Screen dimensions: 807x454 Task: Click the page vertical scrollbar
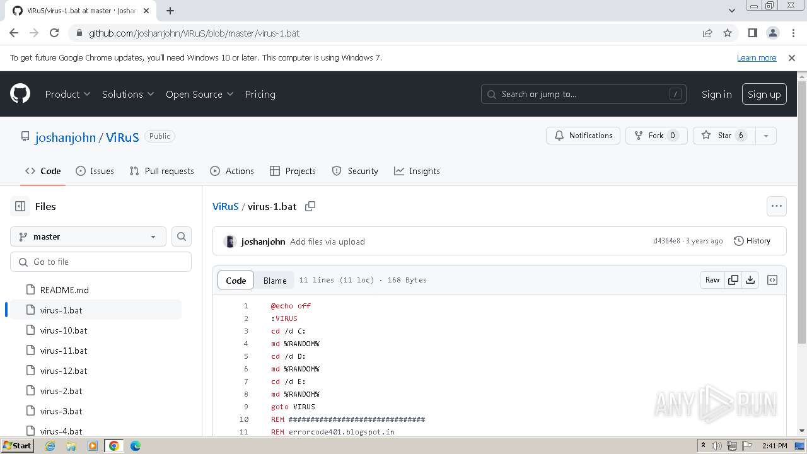point(802,212)
